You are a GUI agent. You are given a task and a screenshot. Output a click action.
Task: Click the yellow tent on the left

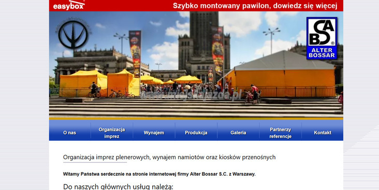(x=83, y=83)
